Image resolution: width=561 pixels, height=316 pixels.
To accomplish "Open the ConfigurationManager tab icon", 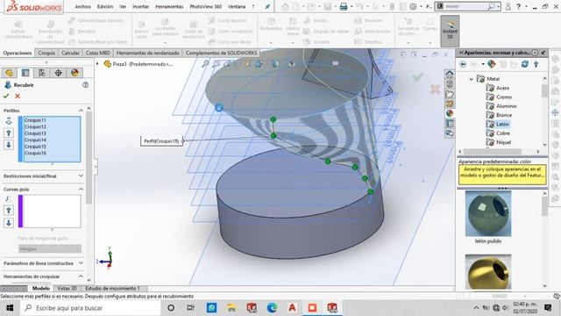I will click(x=42, y=73).
